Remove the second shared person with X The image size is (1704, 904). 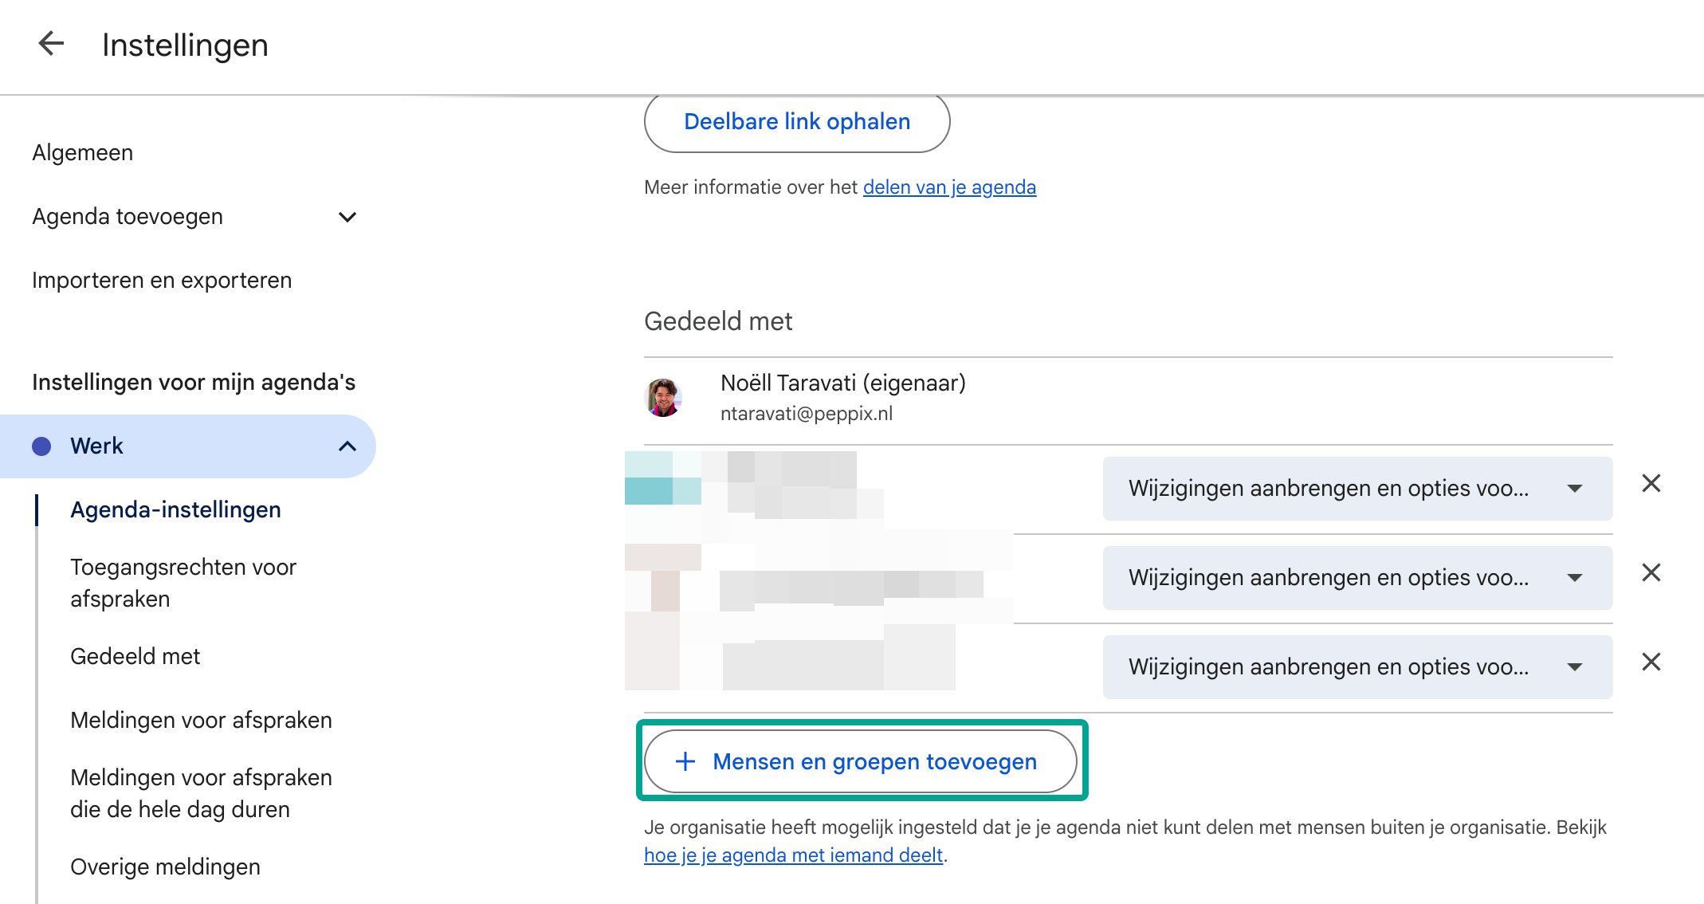click(1651, 573)
